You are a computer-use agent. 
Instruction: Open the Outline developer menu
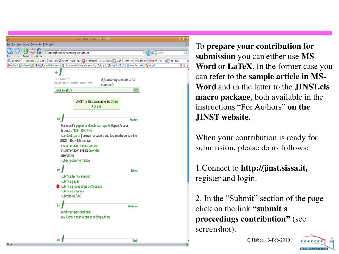(x=101, y=65)
